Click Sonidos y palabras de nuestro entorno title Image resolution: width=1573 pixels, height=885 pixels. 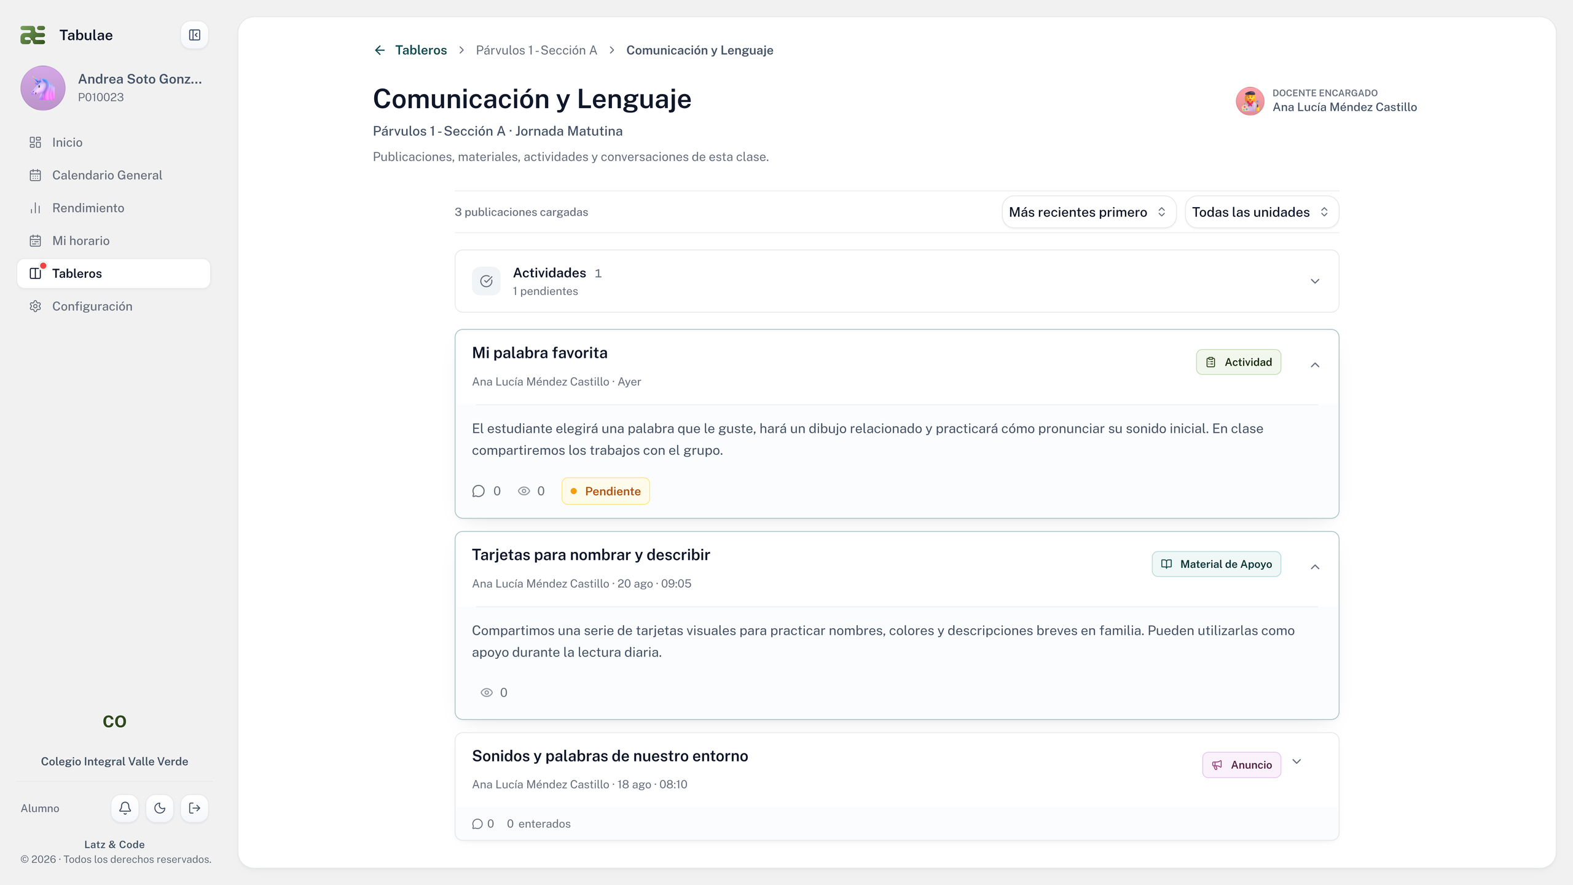(x=610, y=756)
